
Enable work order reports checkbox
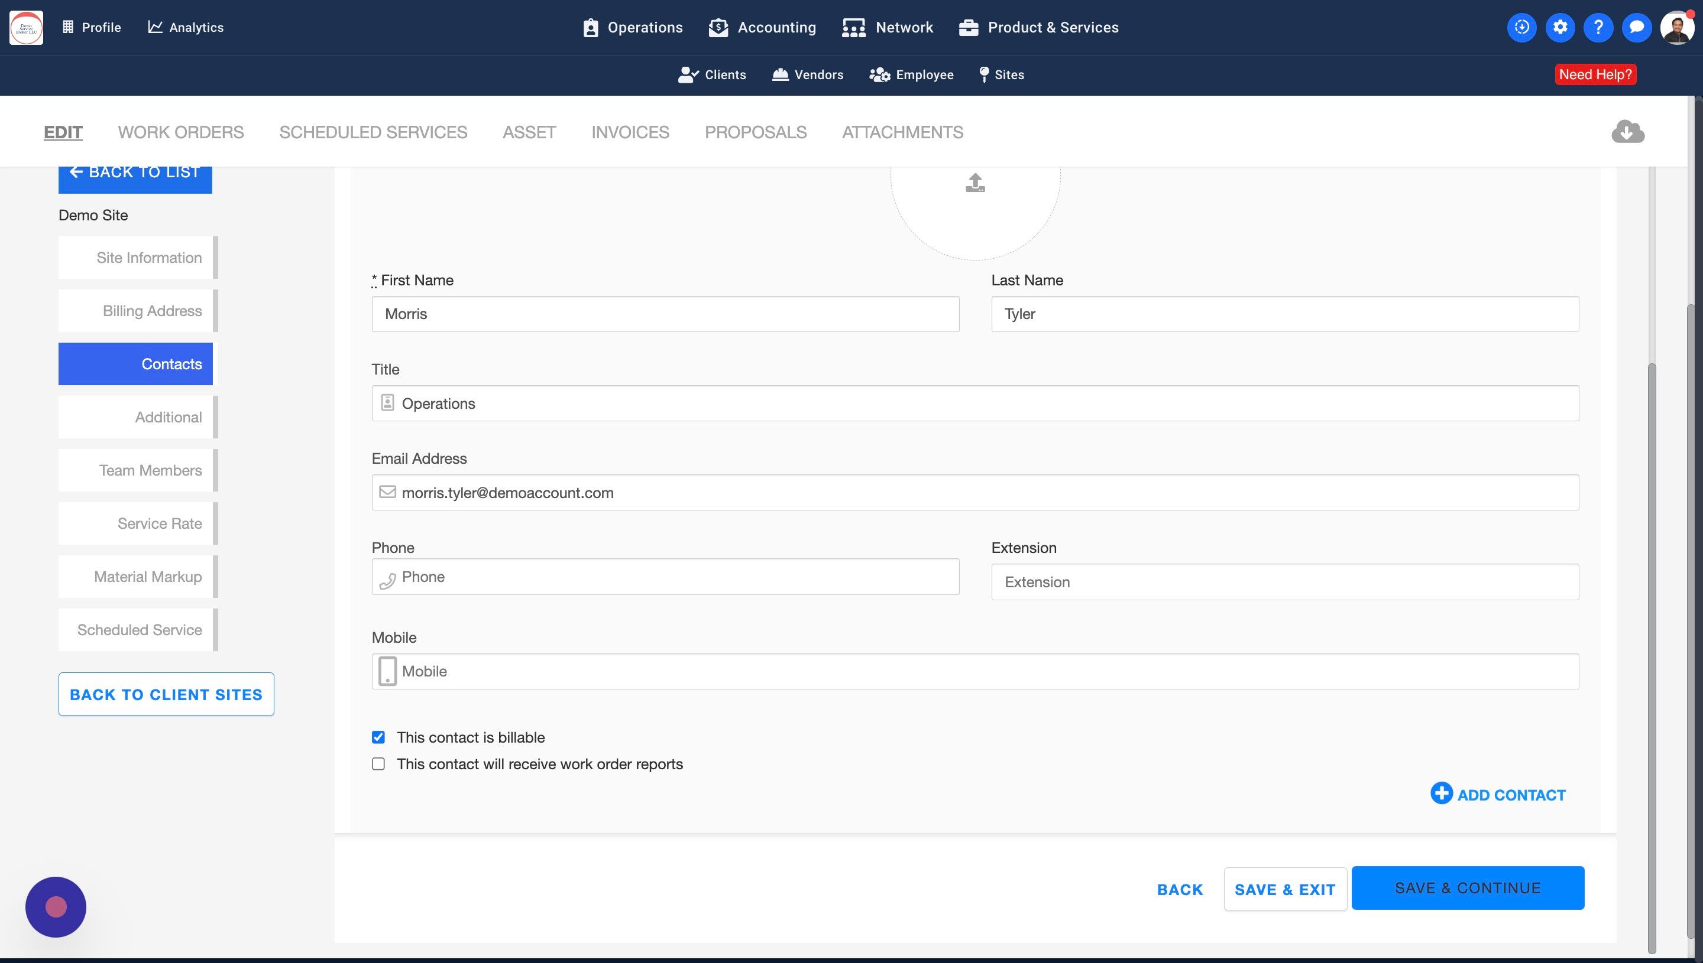(x=378, y=764)
